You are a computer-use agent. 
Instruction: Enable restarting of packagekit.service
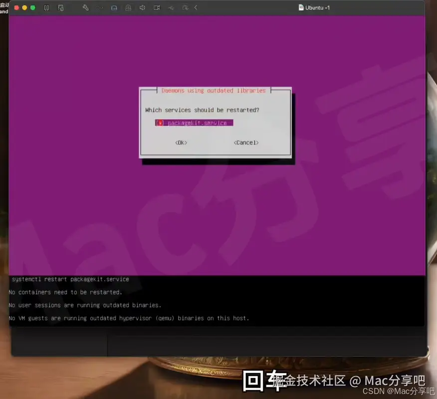tap(160, 122)
